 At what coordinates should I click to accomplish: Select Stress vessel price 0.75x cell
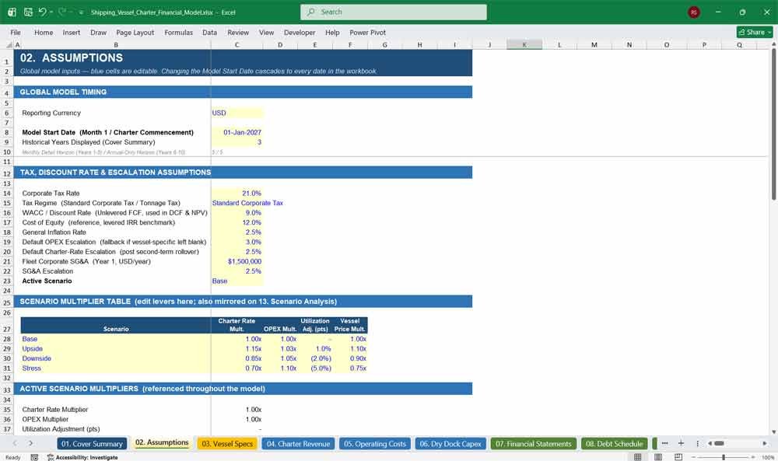click(x=350, y=368)
